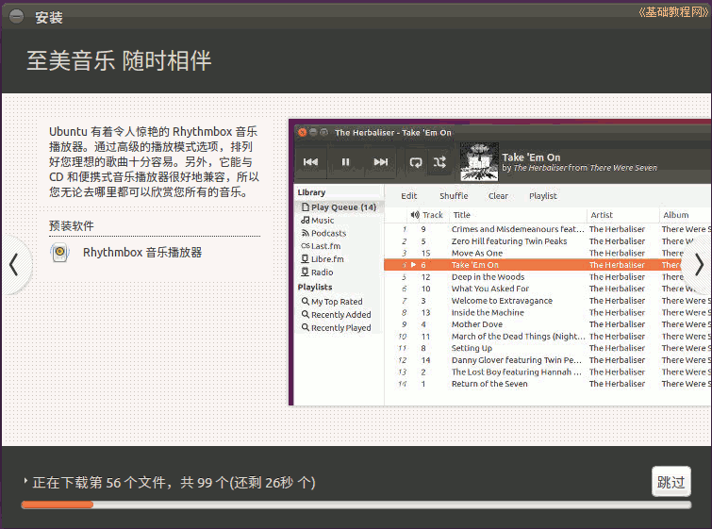The height and width of the screenshot is (529, 712).
Task: Sort by the Artist column header
Action: point(623,215)
